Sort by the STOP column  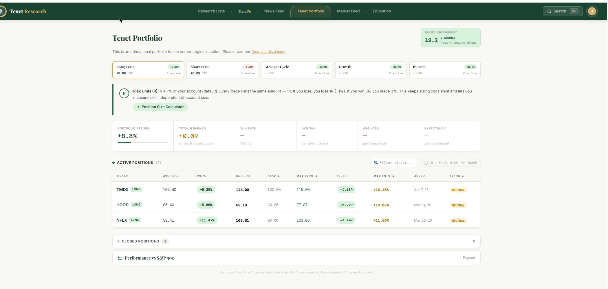(x=273, y=176)
